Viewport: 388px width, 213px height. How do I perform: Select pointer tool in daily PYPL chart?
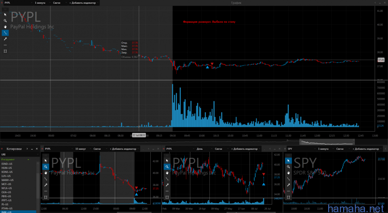[167, 161]
